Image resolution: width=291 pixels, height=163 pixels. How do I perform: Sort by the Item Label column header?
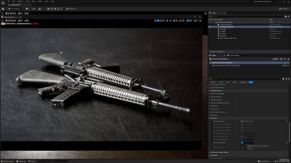click(x=218, y=19)
